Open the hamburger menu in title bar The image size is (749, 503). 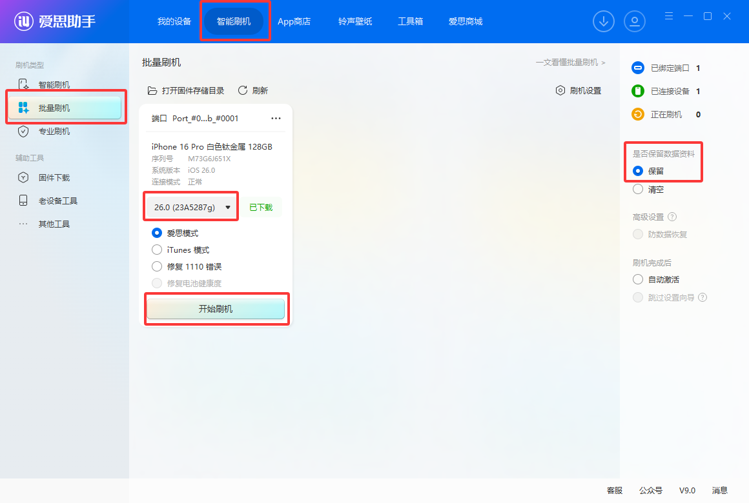(x=669, y=16)
